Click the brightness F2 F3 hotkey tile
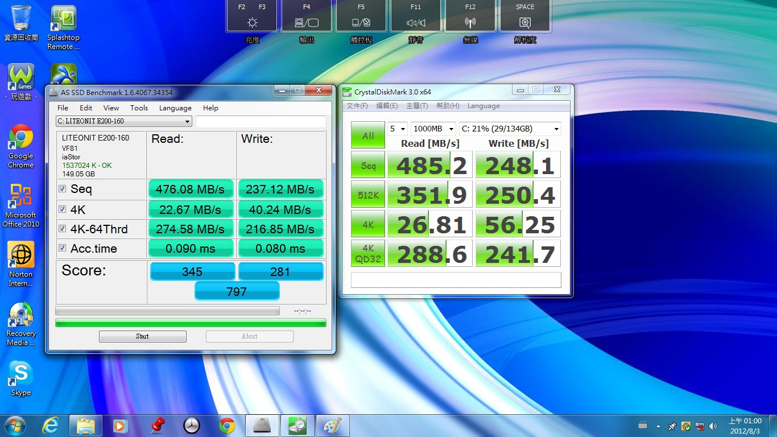This screenshot has height=437, width=777. tap(252, 16)
